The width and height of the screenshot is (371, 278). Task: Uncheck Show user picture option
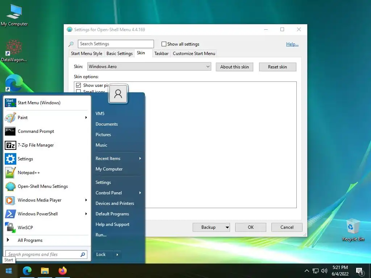tap(79, 85)
